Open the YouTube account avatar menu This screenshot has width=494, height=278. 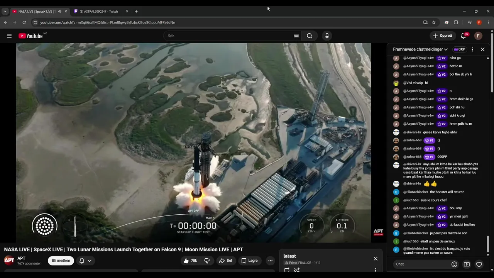[x=478, y=36]
